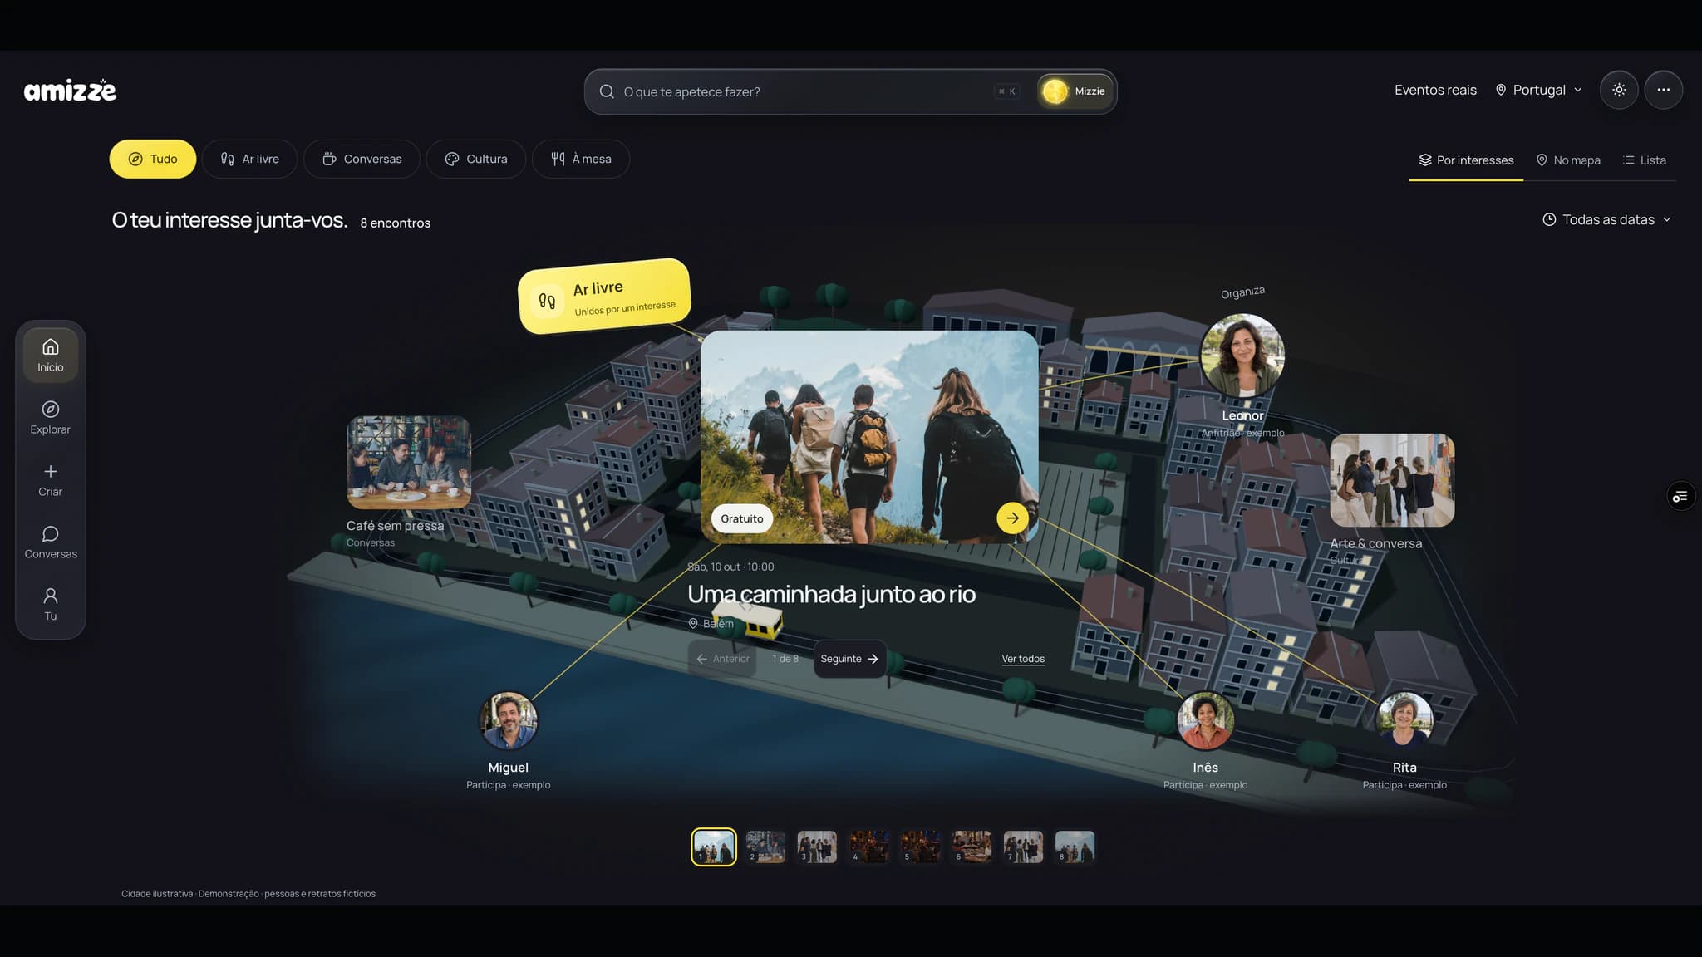Screen dimensions: 1702x957
Task: Open Rita participant avatar
Action: coord(1404,721)
